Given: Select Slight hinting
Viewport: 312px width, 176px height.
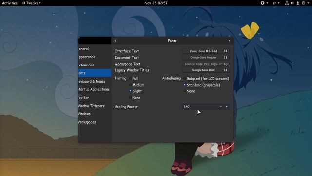Looking at the screenshot, I should 136,91.
